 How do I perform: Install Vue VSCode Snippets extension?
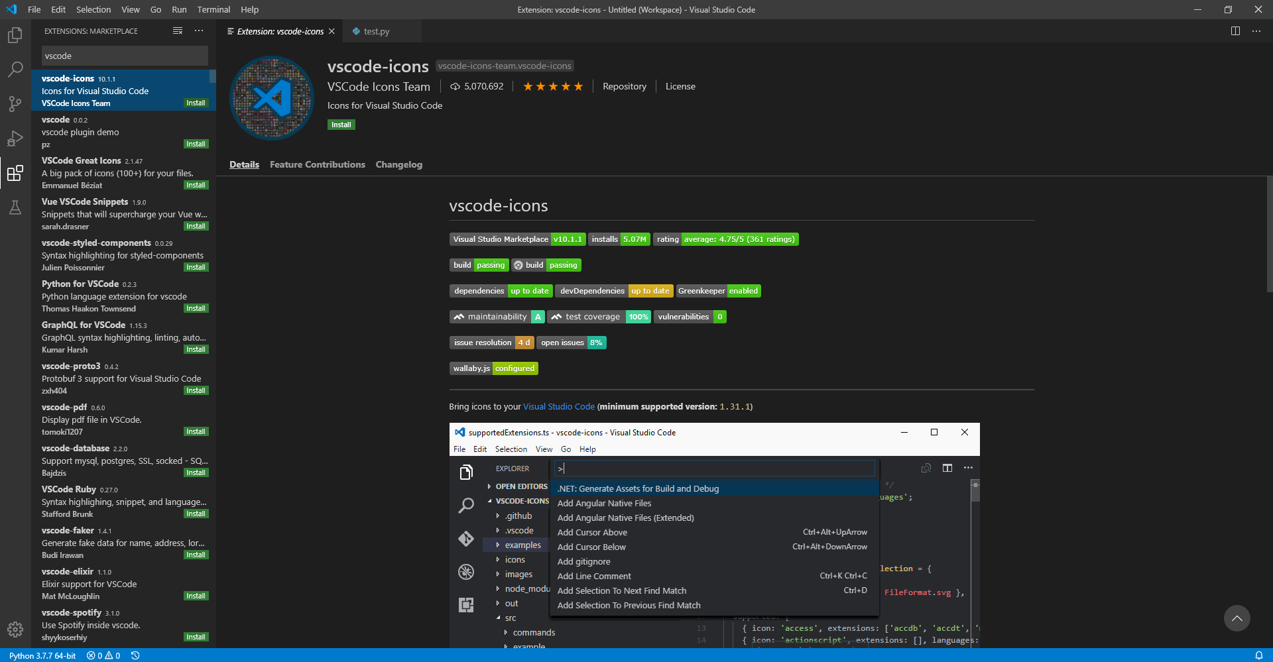point(196,226)
